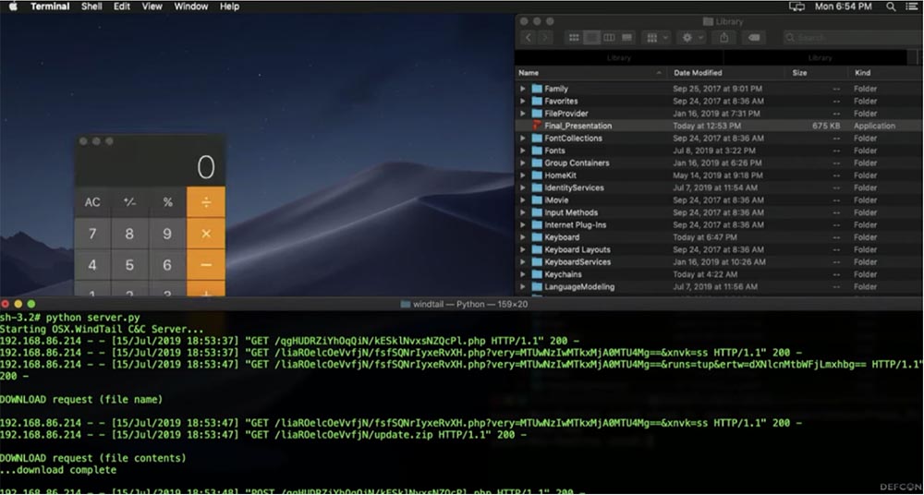
Task: Expand the Family folder
Action: [x=523, y=89]
